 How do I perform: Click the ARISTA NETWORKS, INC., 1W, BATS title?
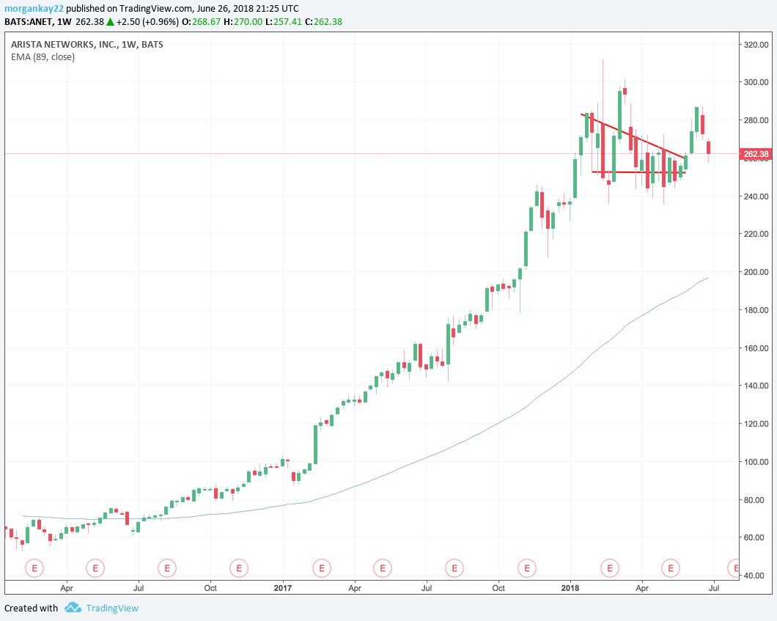click(86, 44)
